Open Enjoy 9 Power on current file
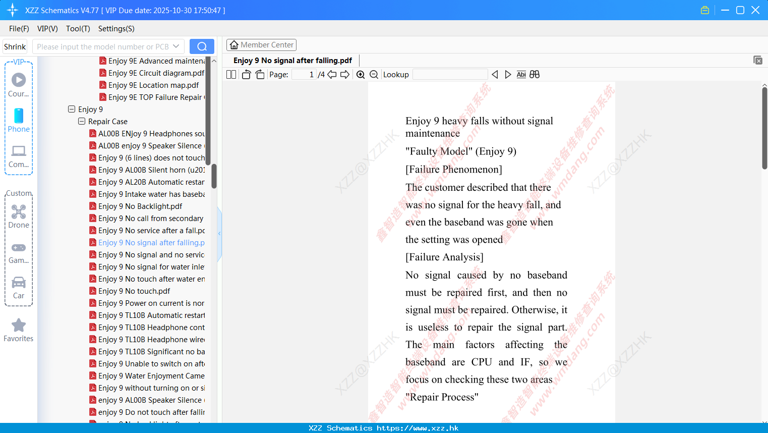 pos(147,303)
